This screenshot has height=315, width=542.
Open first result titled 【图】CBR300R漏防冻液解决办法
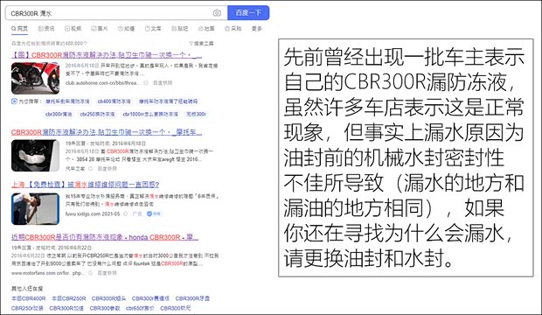[x=107, y=55]
